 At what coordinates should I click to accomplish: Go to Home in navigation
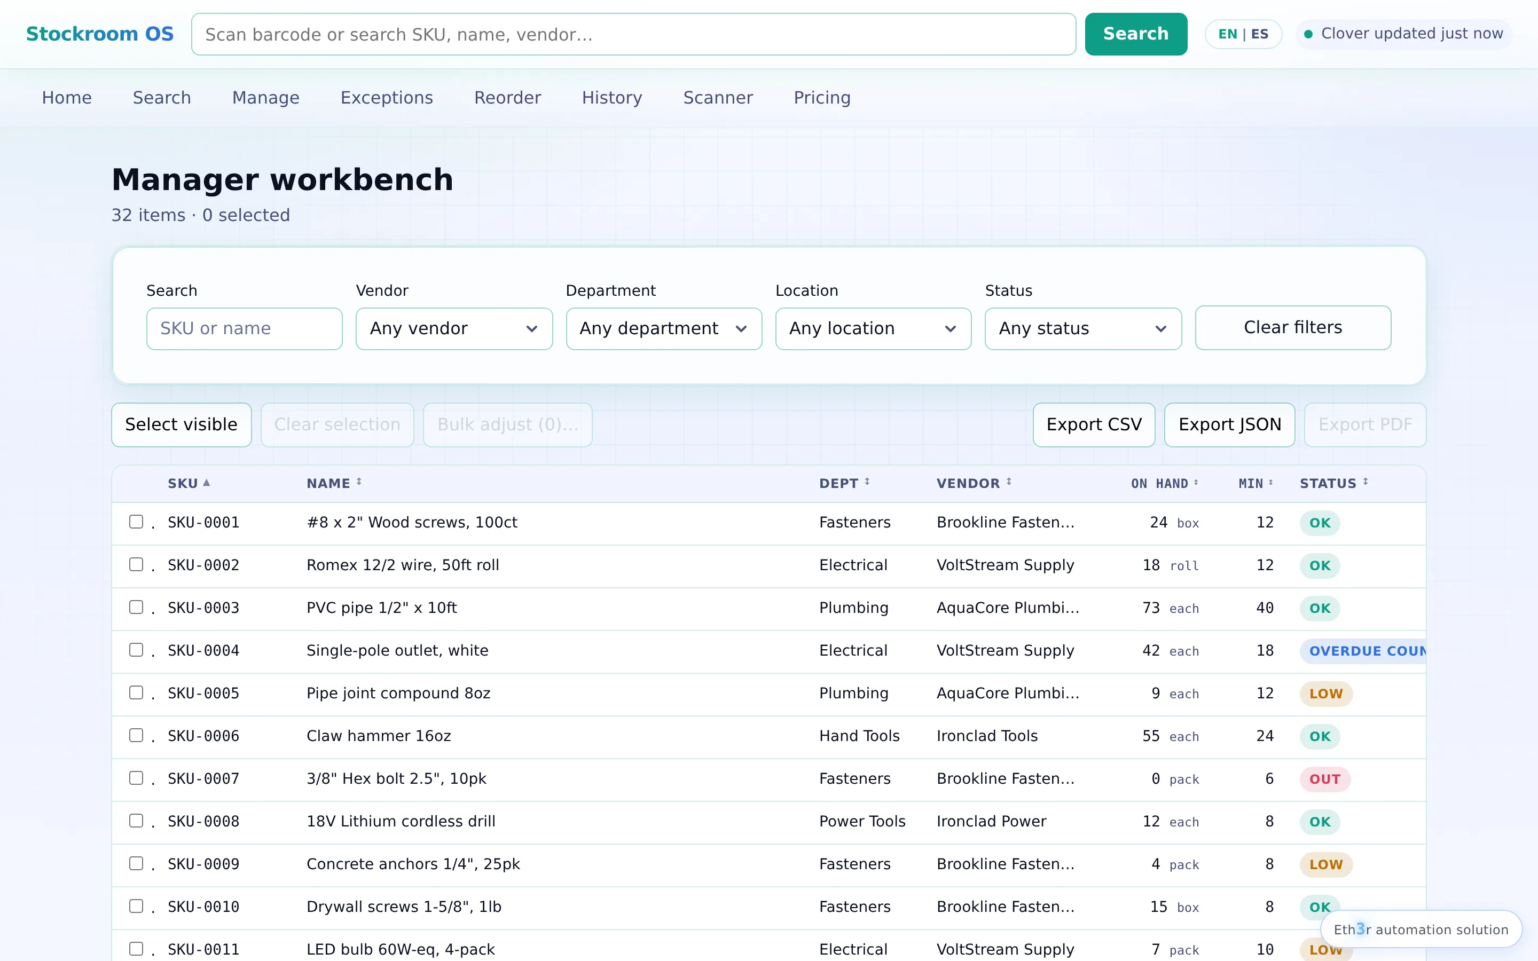67,98
